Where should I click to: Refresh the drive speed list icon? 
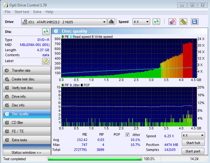(156, 22)
